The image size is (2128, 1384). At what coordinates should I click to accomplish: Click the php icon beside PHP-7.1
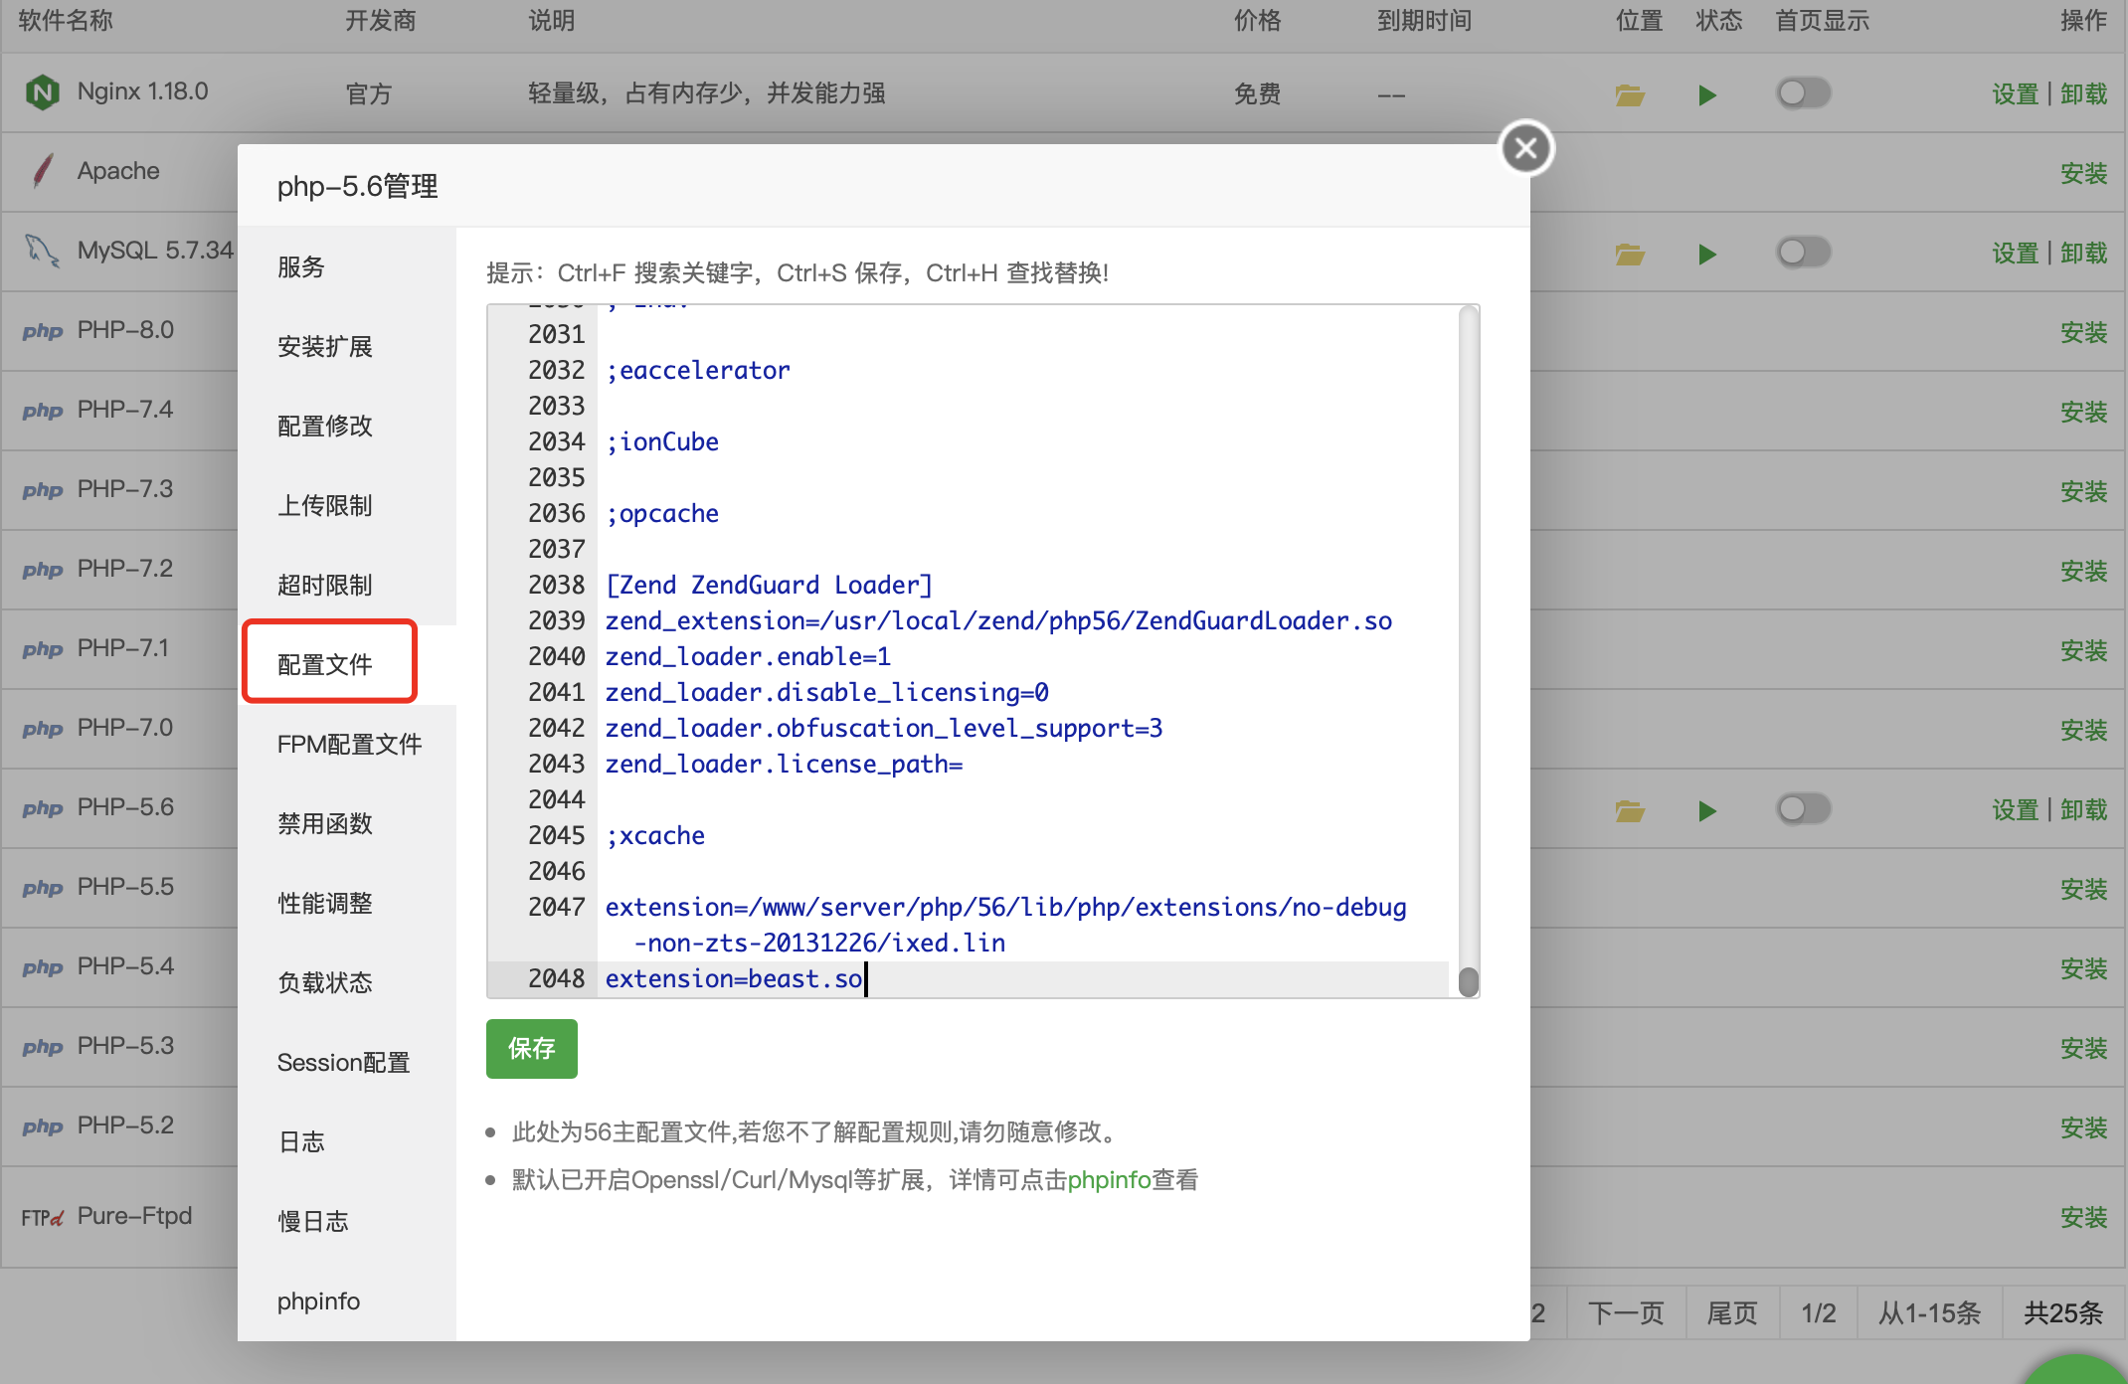[x=43, y=649]
